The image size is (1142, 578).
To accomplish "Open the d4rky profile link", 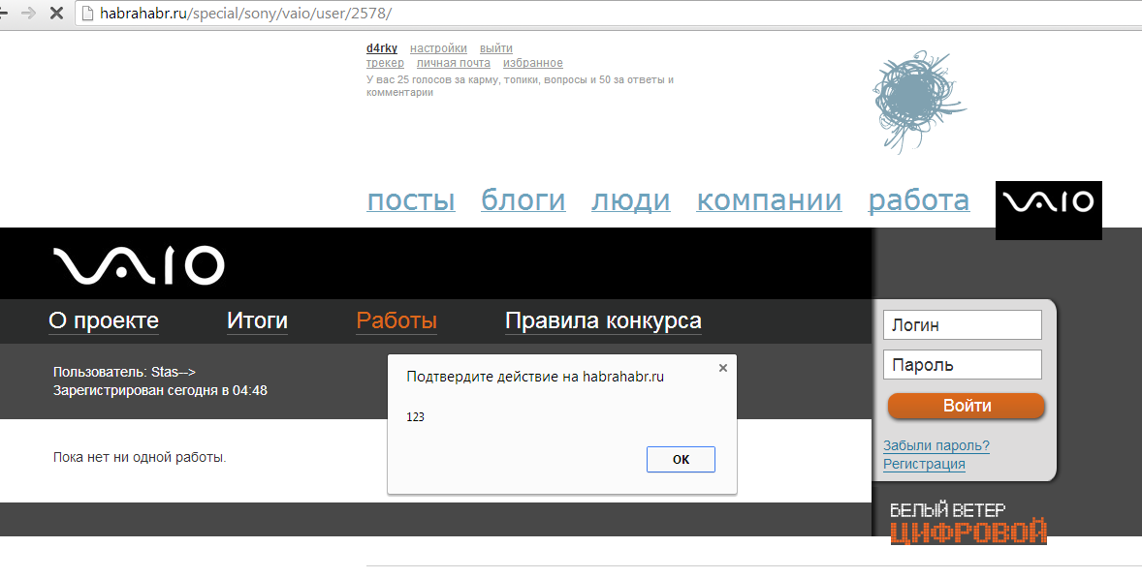I will click(382, 48).
